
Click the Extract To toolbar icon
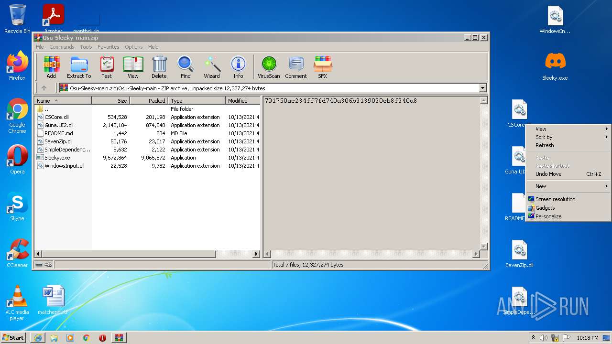click(79, 66)
